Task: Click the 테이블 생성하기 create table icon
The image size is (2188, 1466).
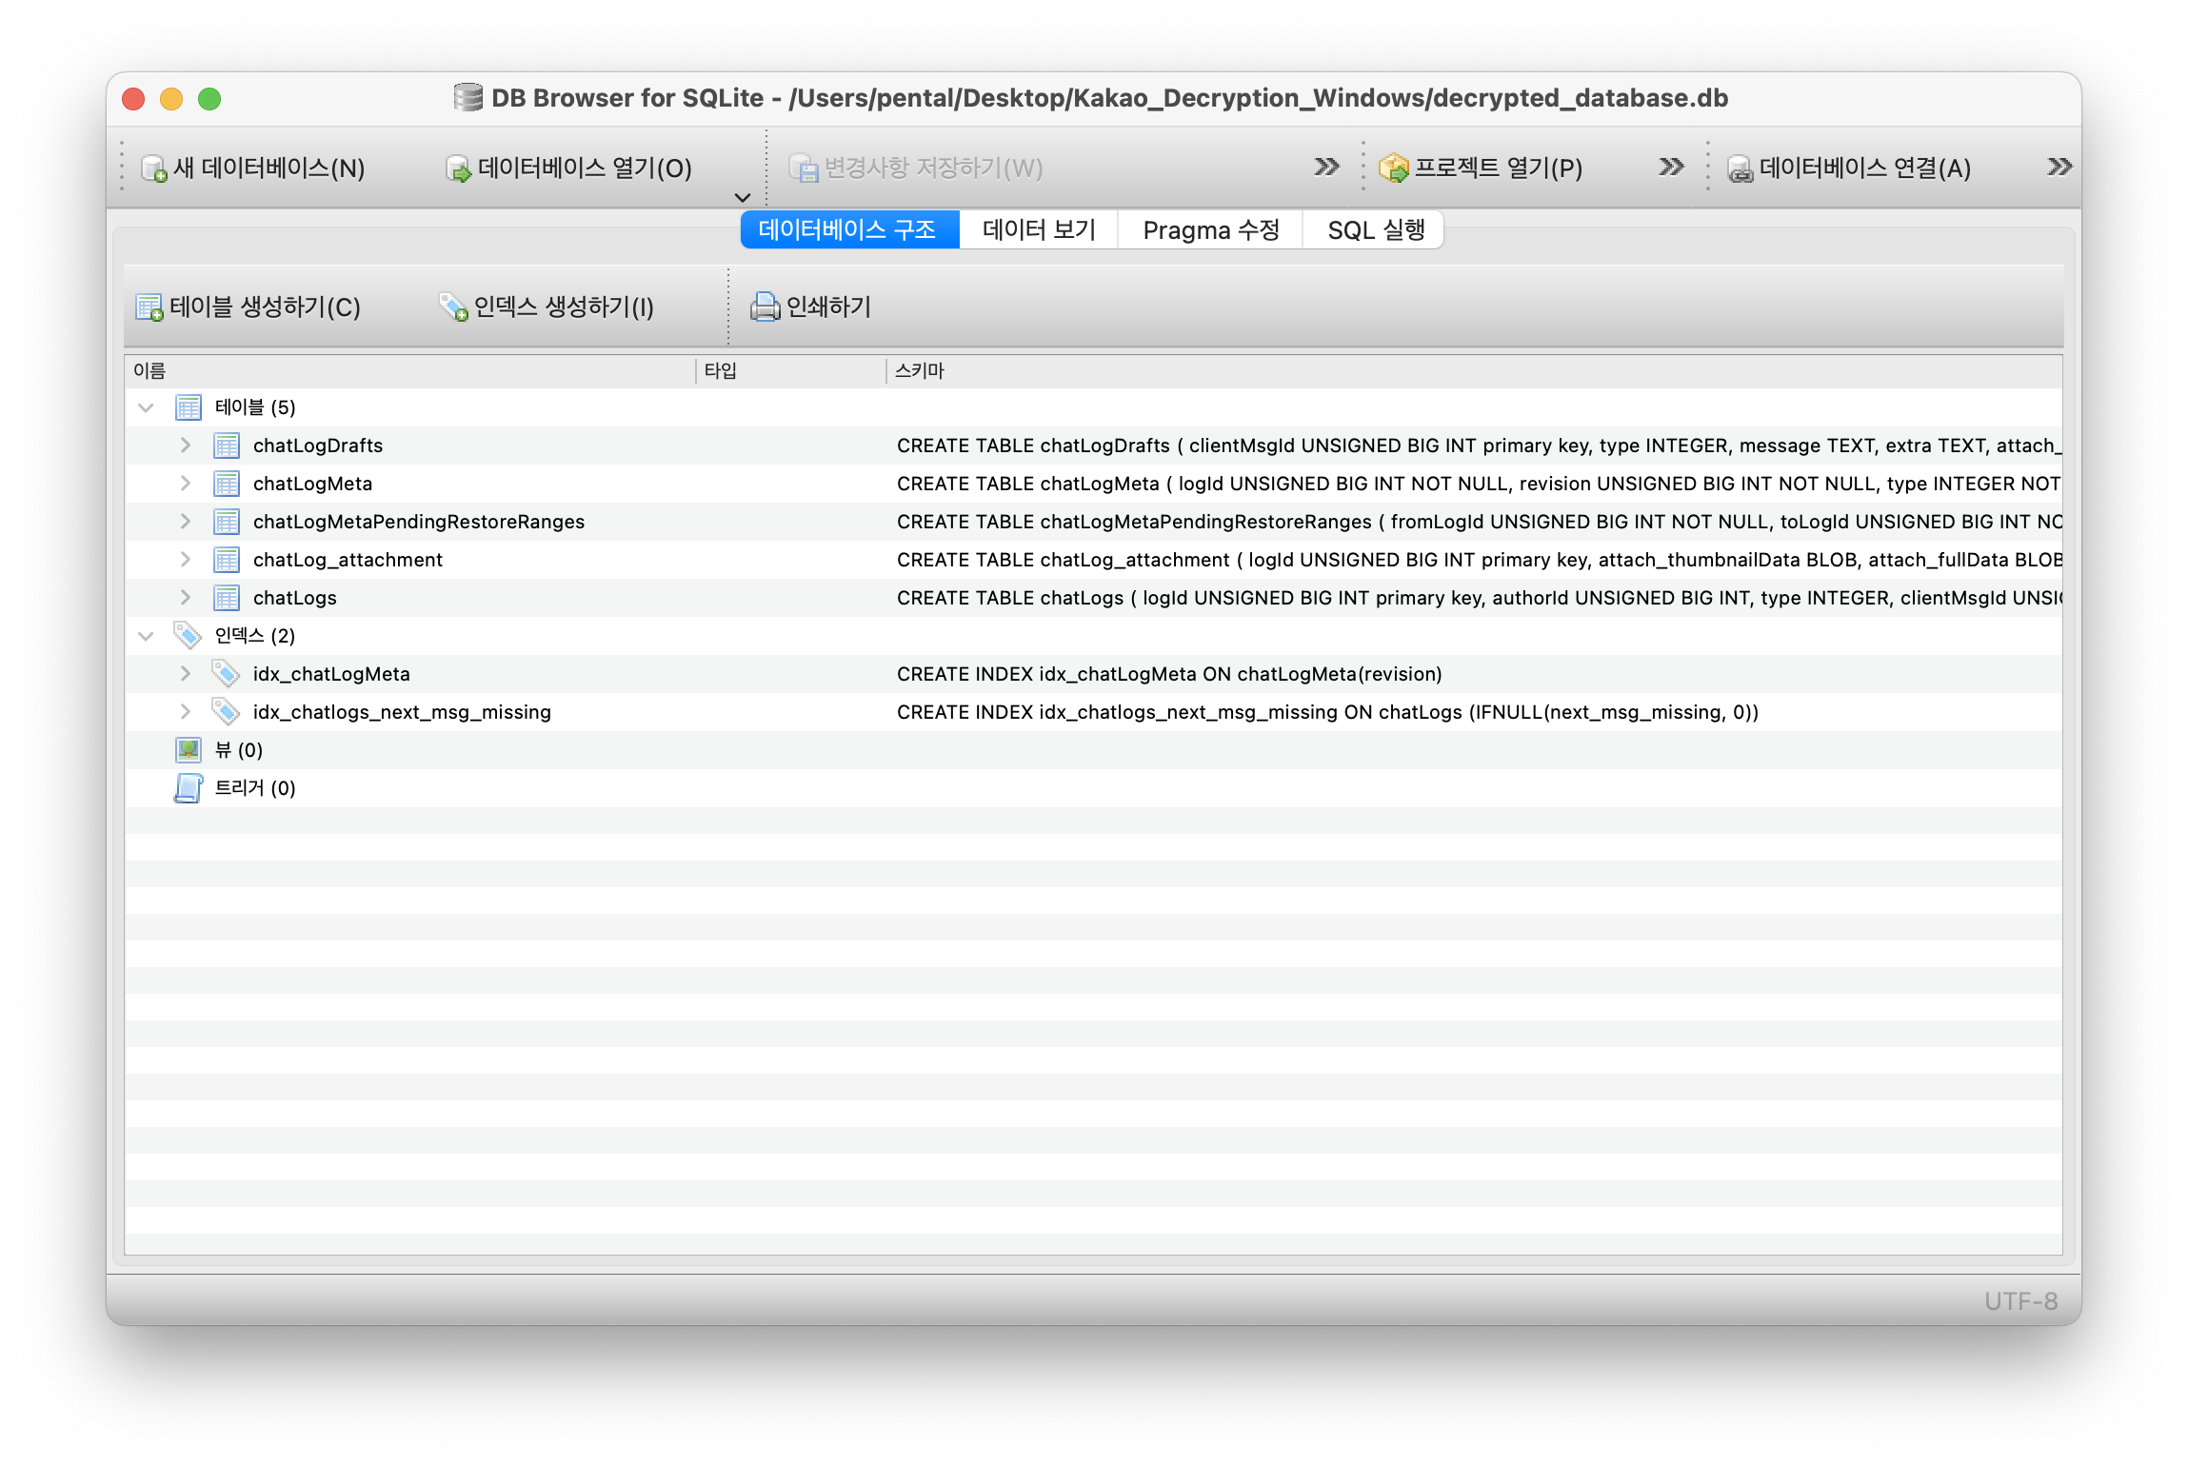Action: [149, 307]
